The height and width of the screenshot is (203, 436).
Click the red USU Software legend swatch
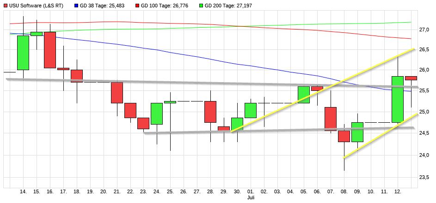pos(6,5)
